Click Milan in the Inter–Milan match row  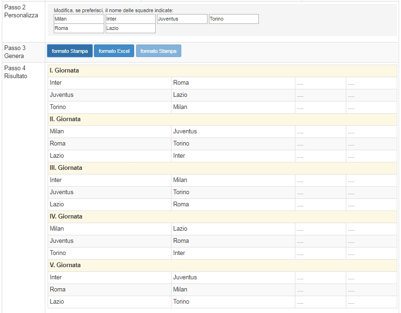pos(180,180)
